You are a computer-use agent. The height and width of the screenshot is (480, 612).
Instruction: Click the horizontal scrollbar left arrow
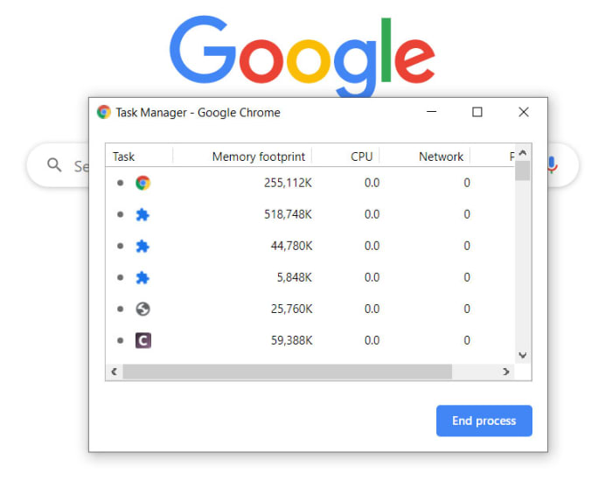(114, 372)
